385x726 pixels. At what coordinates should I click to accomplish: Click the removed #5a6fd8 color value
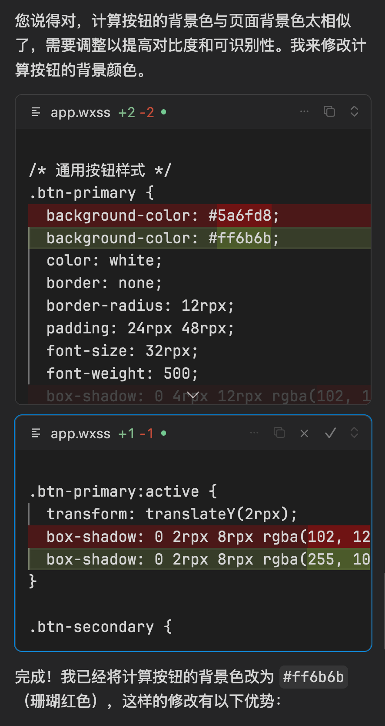tap(244, 215)
